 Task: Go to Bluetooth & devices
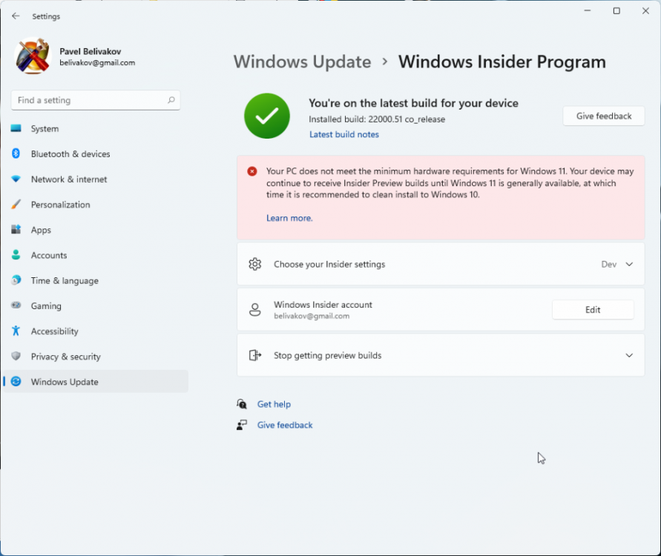[96, 153]
